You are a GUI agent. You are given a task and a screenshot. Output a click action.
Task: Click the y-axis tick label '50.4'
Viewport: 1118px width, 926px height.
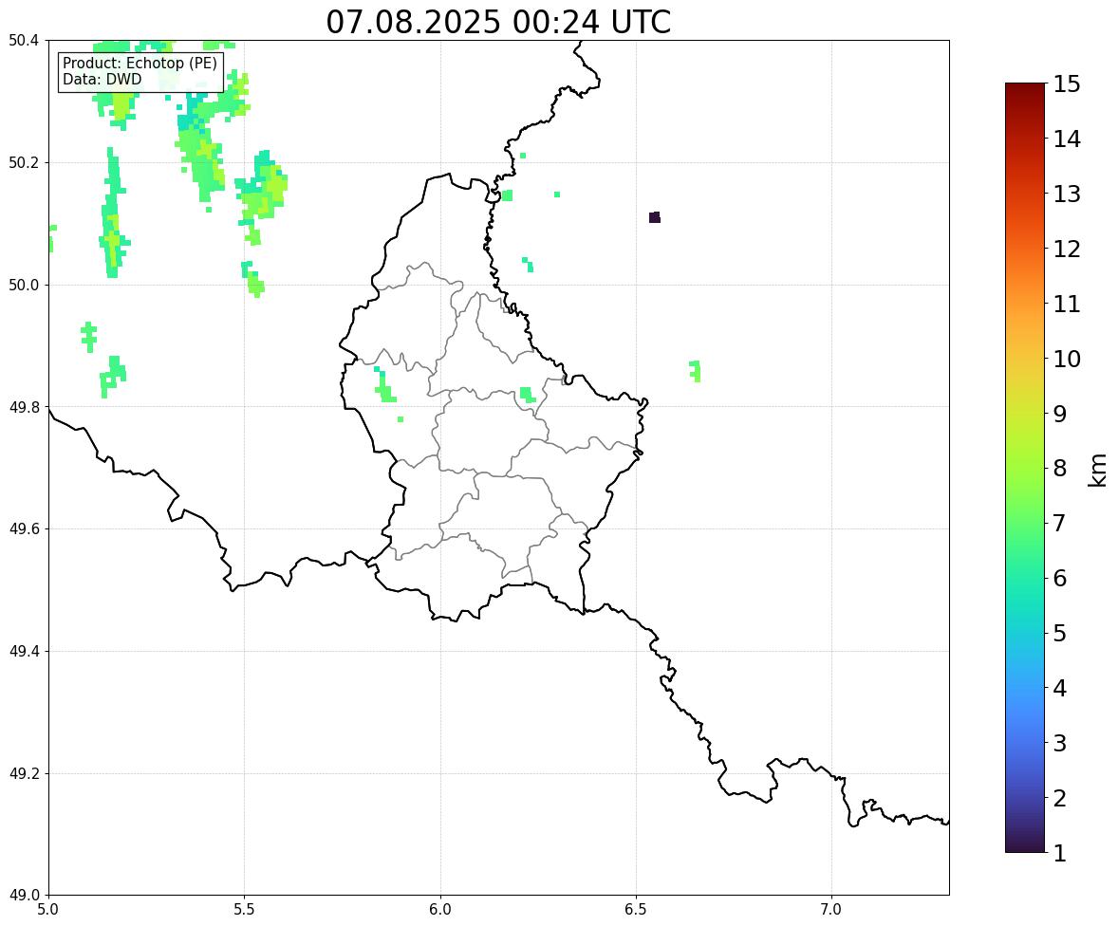coord(24,41)
